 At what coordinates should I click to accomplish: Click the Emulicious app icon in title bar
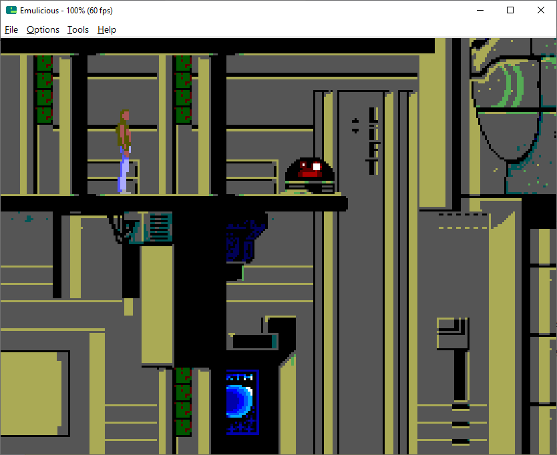click(x=11, y=10)
